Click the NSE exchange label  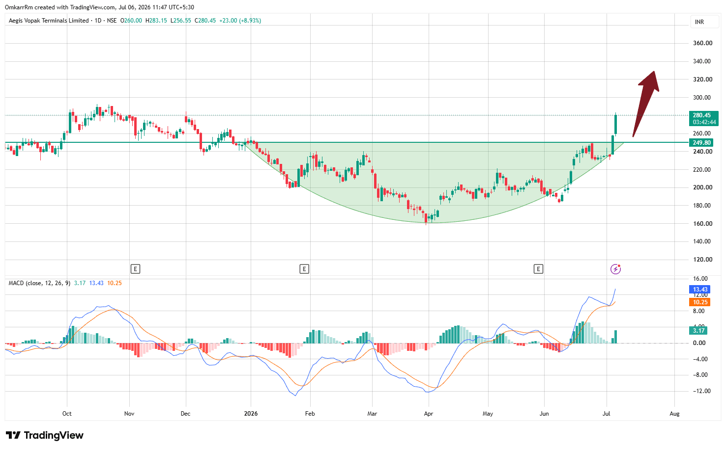pyautogui.click(x=112, y=21)
